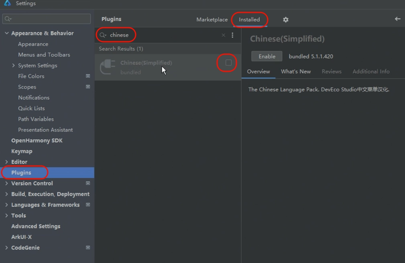Open Path Variables settings

tap(36, 119)
